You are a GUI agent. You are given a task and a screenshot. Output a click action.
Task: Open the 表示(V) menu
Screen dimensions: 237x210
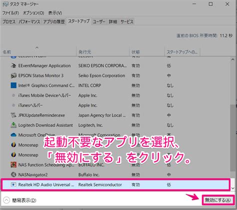tap(55, 13)
